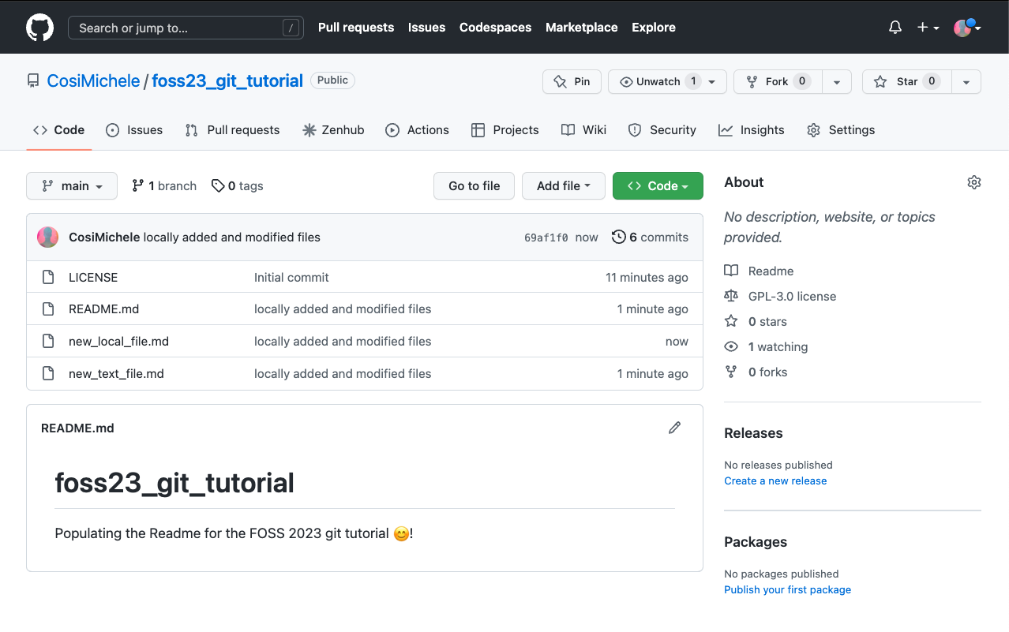Open the Security tab
The image size is (1009, 632).
(662, 130)
